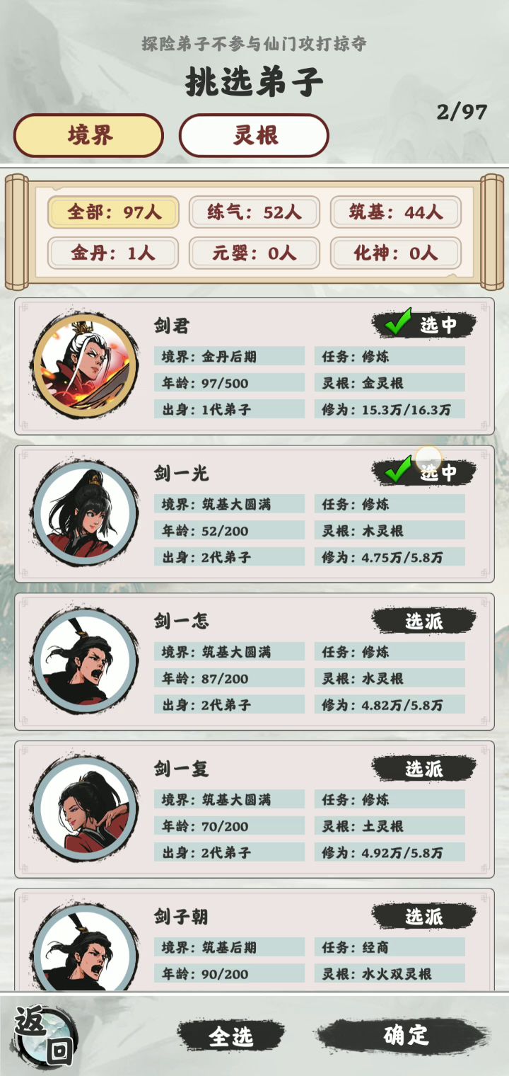Tap 剑子朝's portrait icon
The width and height of the screenshot is (509, 1076).
pyautogui.click(x=85, y=947)
